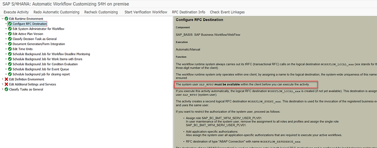The image size is (377, 148).
Task: Click status icon for clearing report job
Action: pyautogui.click(x=10, y=74)
